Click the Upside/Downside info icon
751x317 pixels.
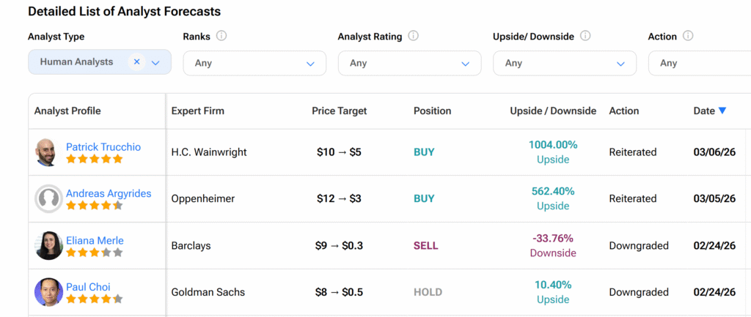point(585,36)
